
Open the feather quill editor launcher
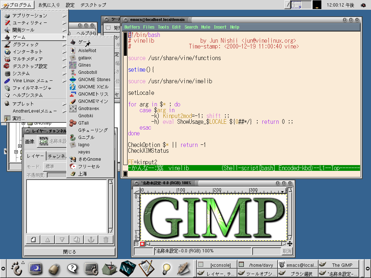183,269
